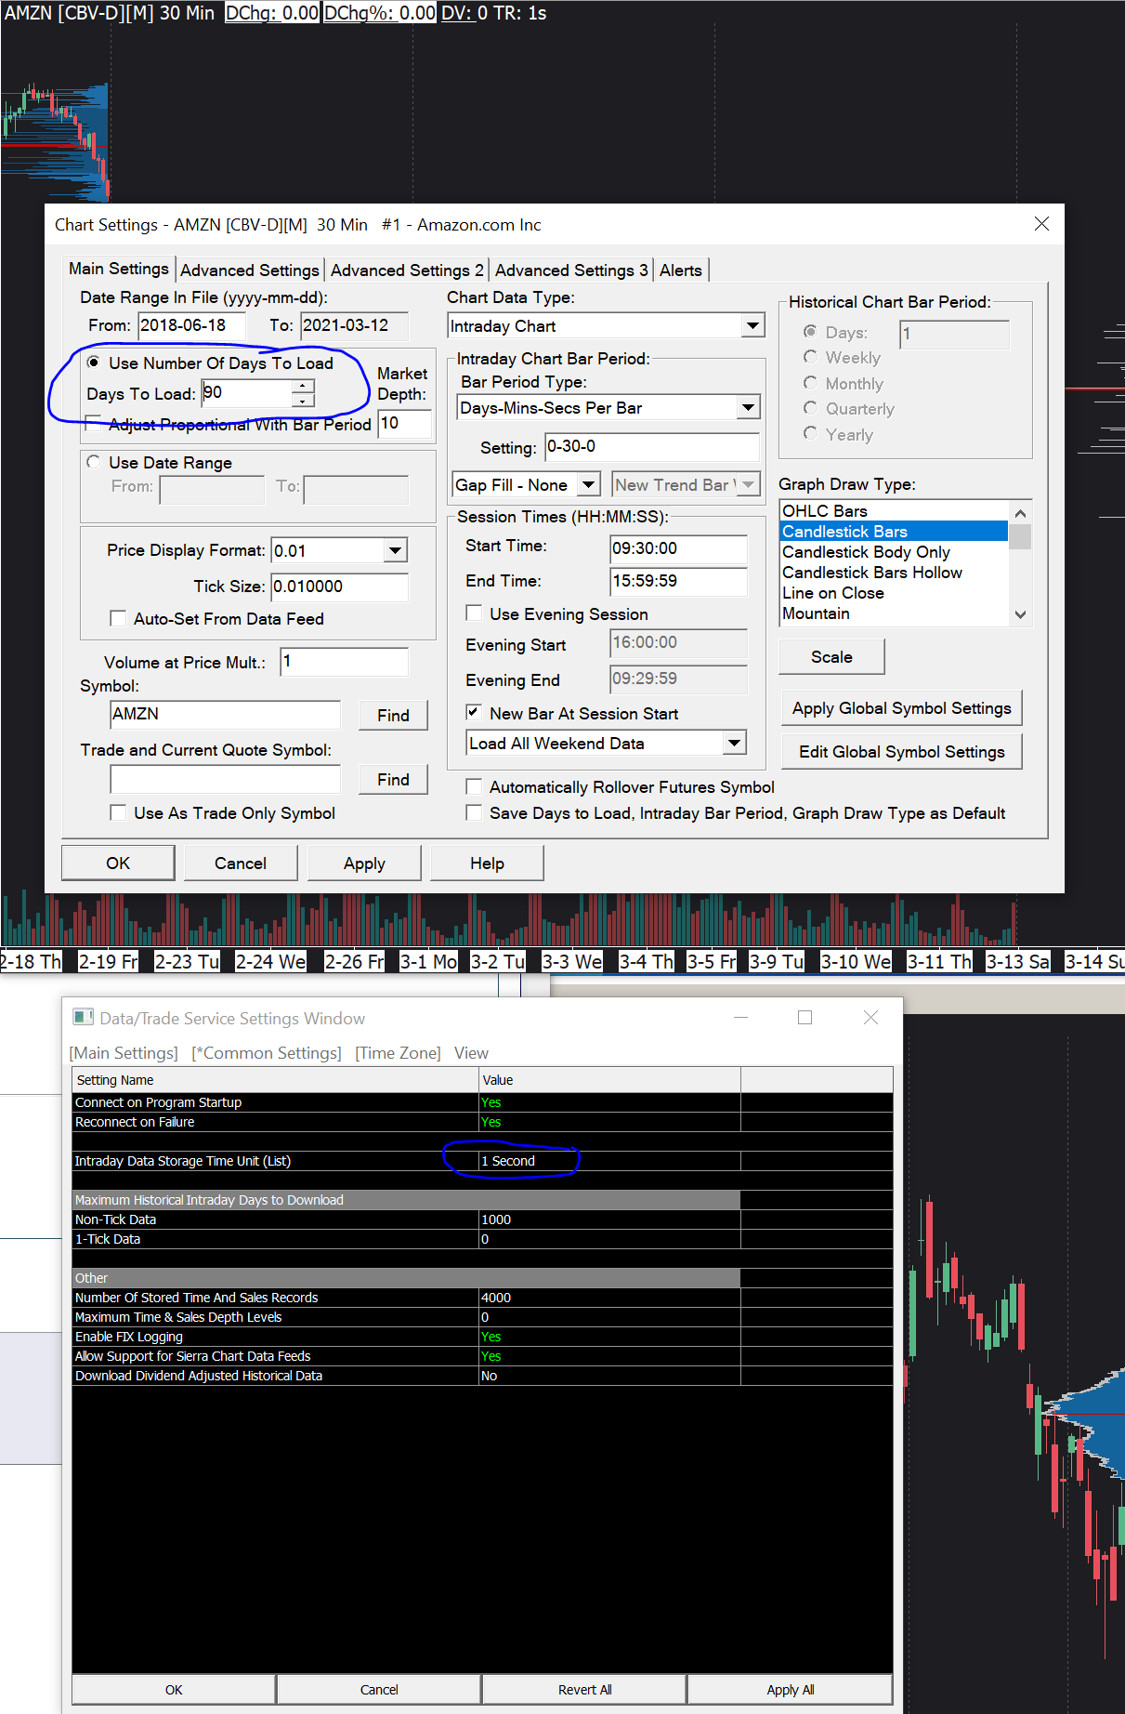Expand Gap Fill - None dropdown
1125x1714 pixels.
tap(589, 484)
